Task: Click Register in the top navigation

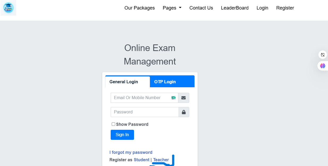Action: (x=285, y=8)
